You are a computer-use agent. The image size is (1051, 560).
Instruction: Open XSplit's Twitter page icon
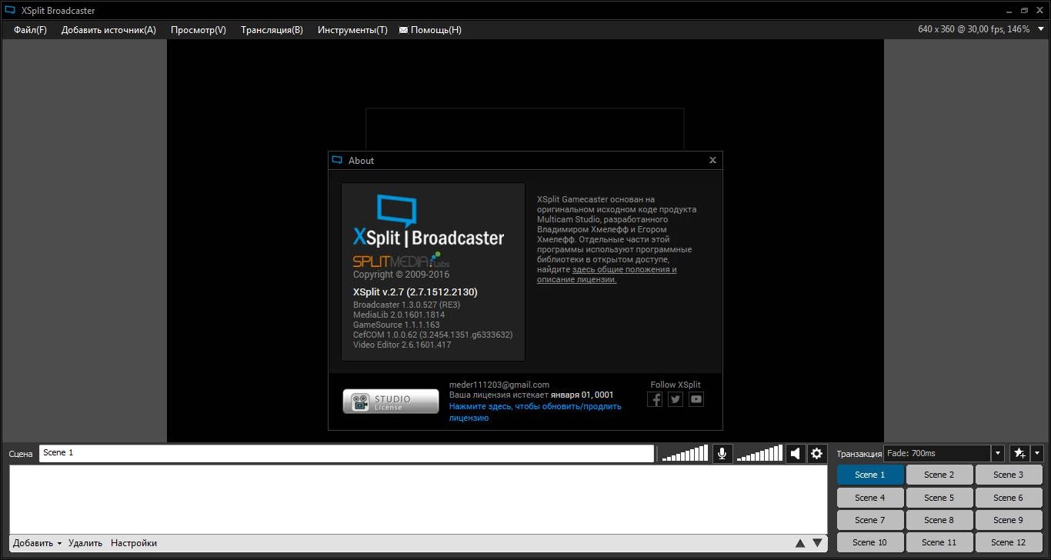(x=676, y=399)
